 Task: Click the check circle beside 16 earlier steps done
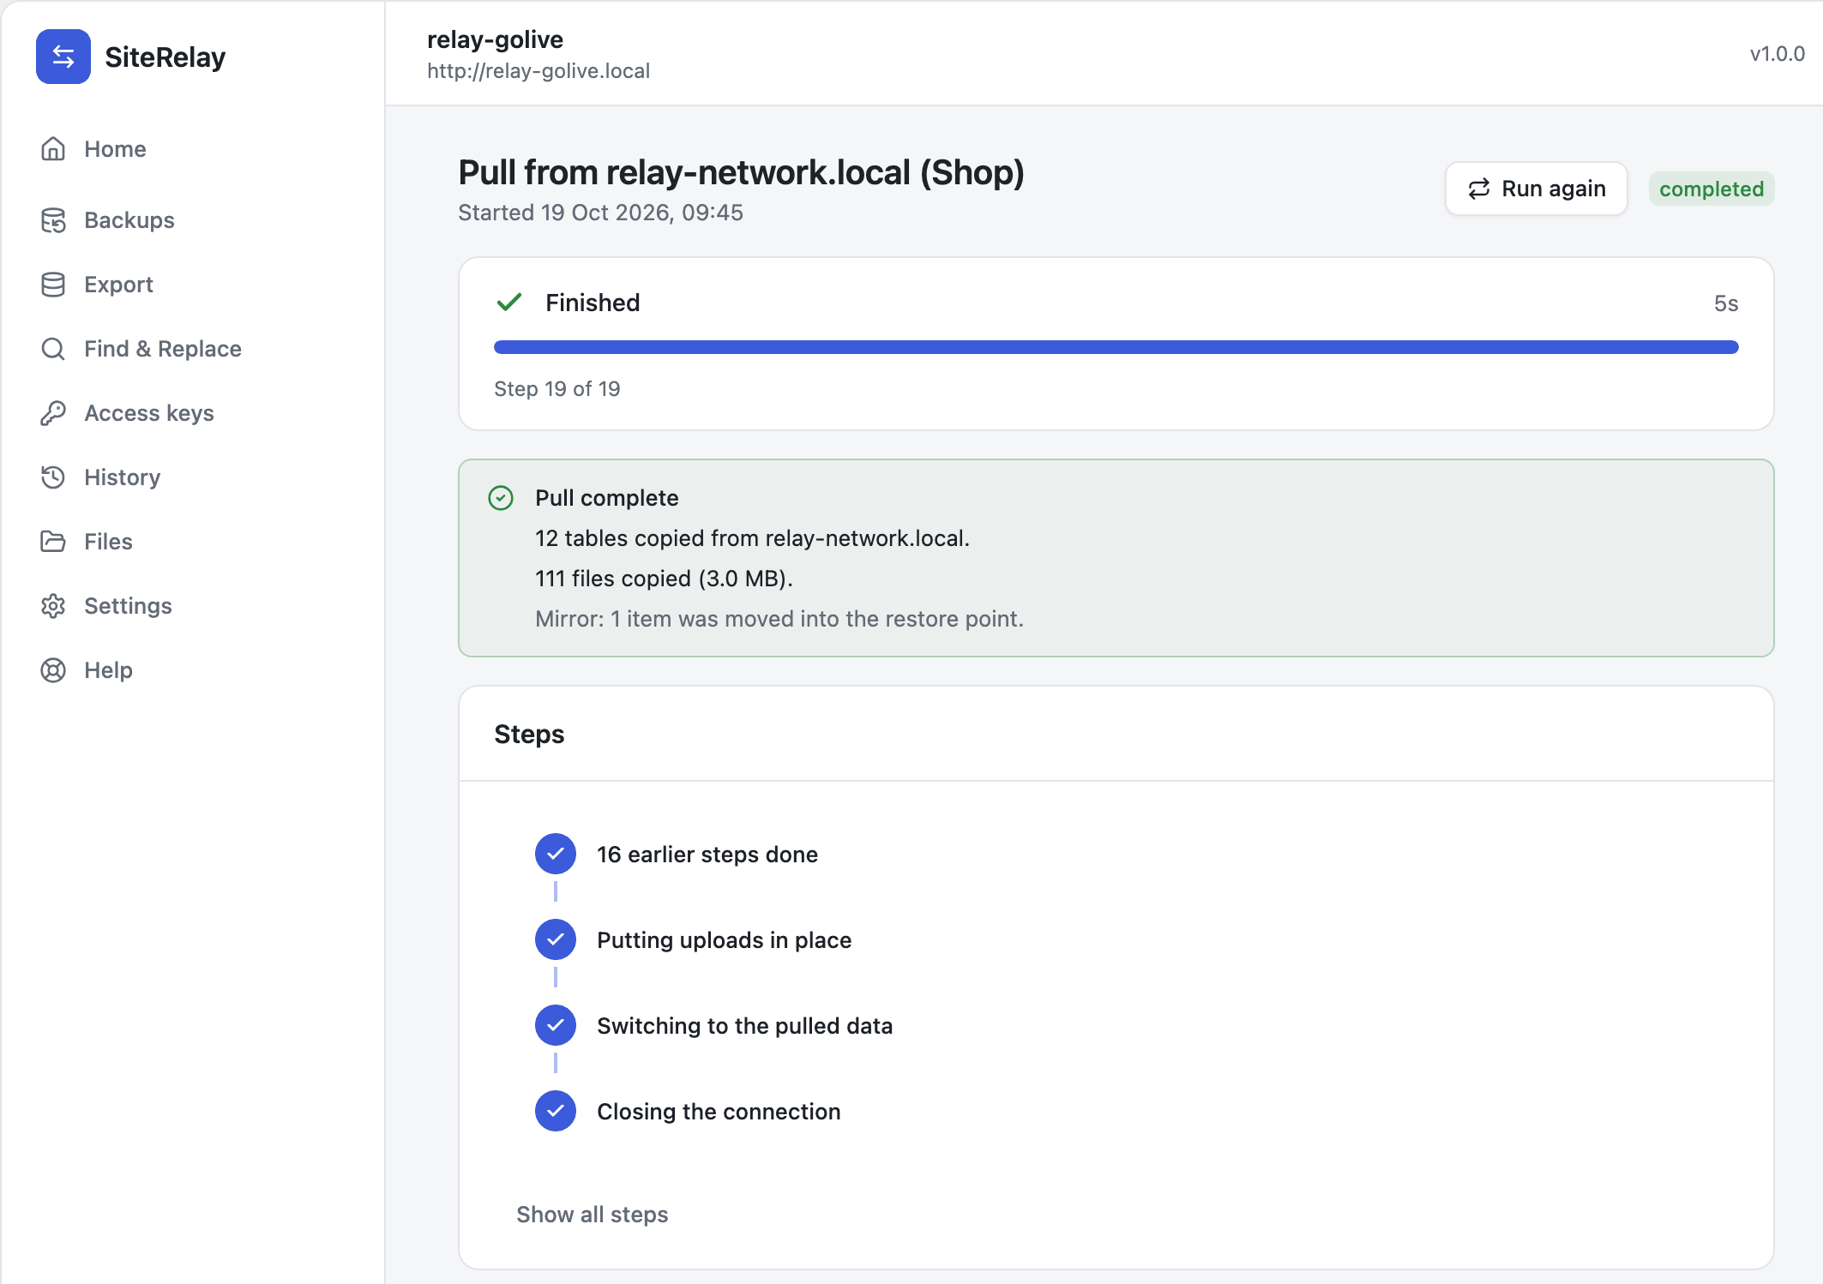pos(556,854)
